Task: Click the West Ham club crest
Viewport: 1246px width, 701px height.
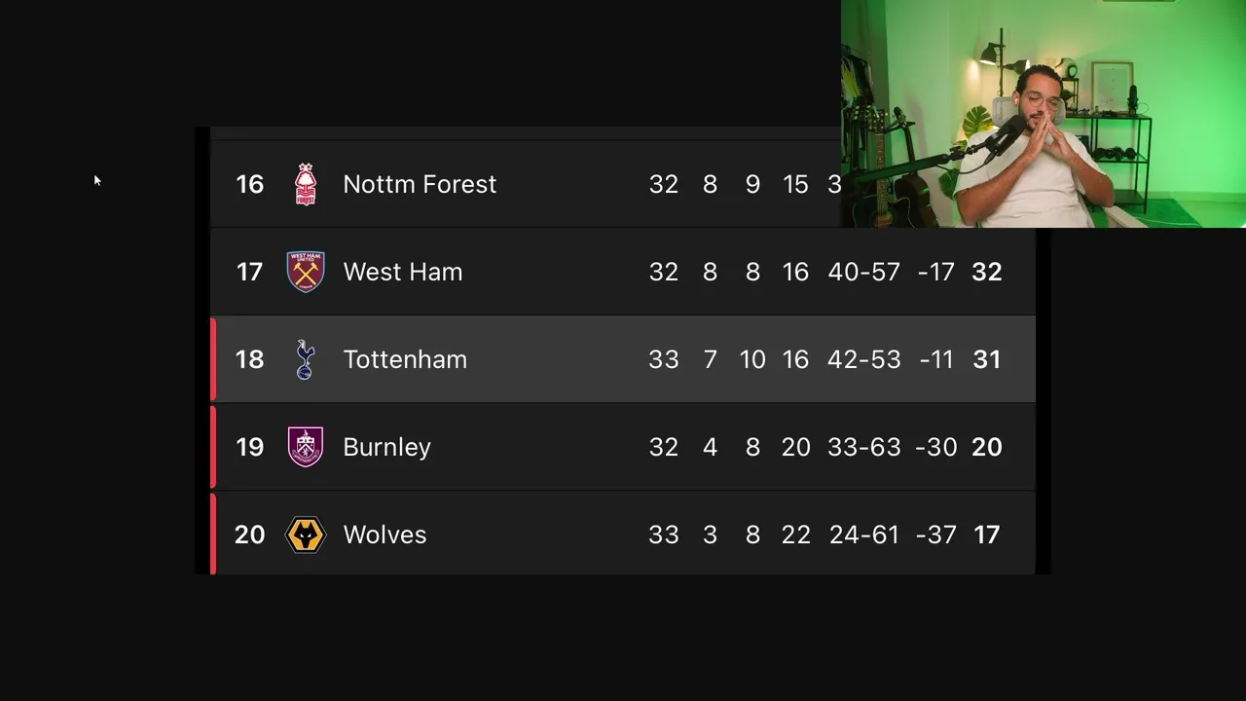Action: point(306,272)
